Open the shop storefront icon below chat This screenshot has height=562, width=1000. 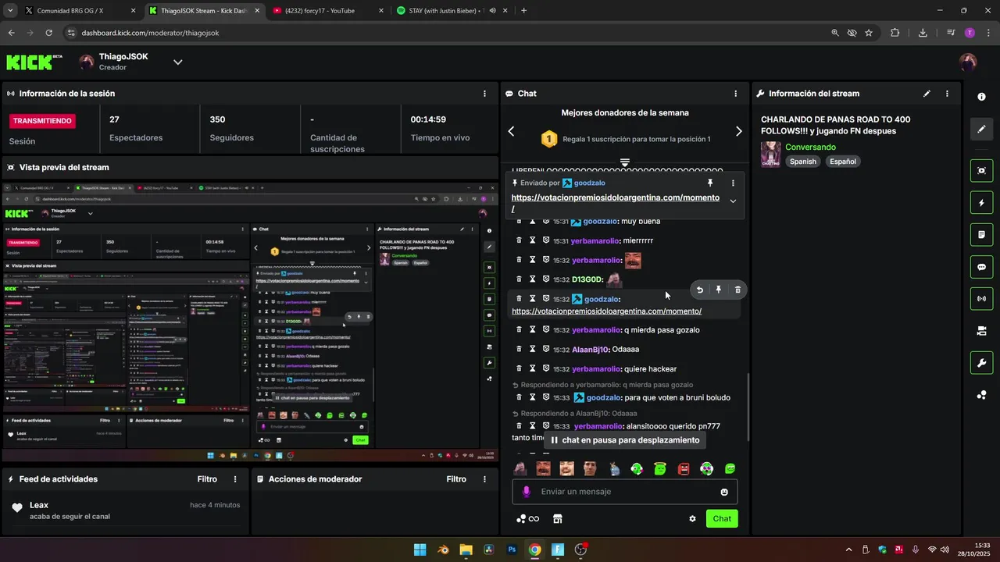558,518
